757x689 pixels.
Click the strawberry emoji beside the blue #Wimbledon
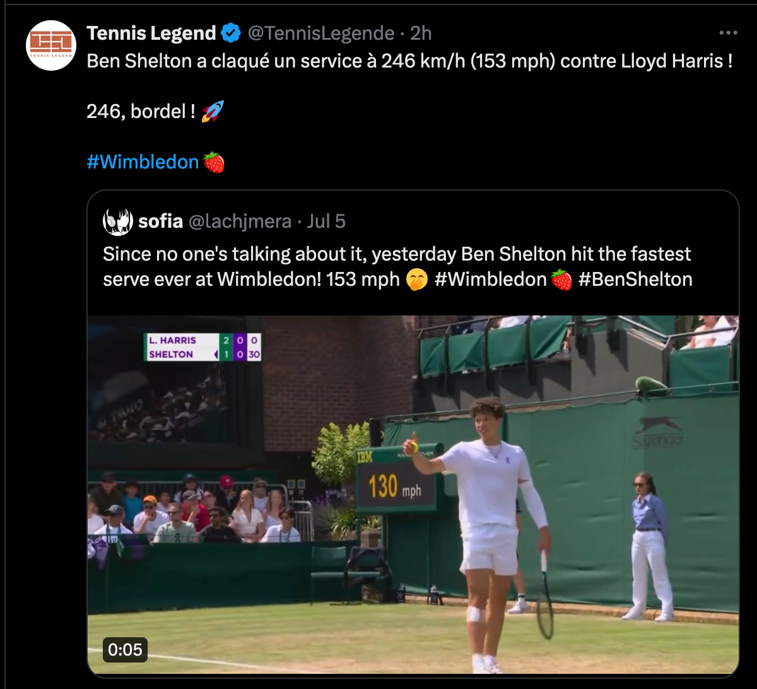tap(214, 162)
